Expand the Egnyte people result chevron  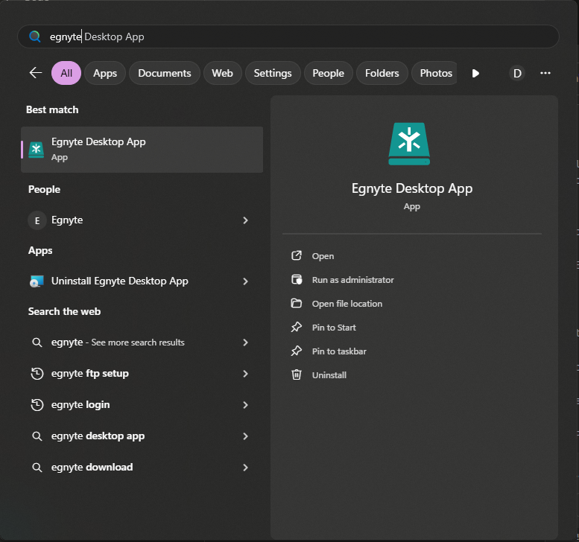(246, 220)
